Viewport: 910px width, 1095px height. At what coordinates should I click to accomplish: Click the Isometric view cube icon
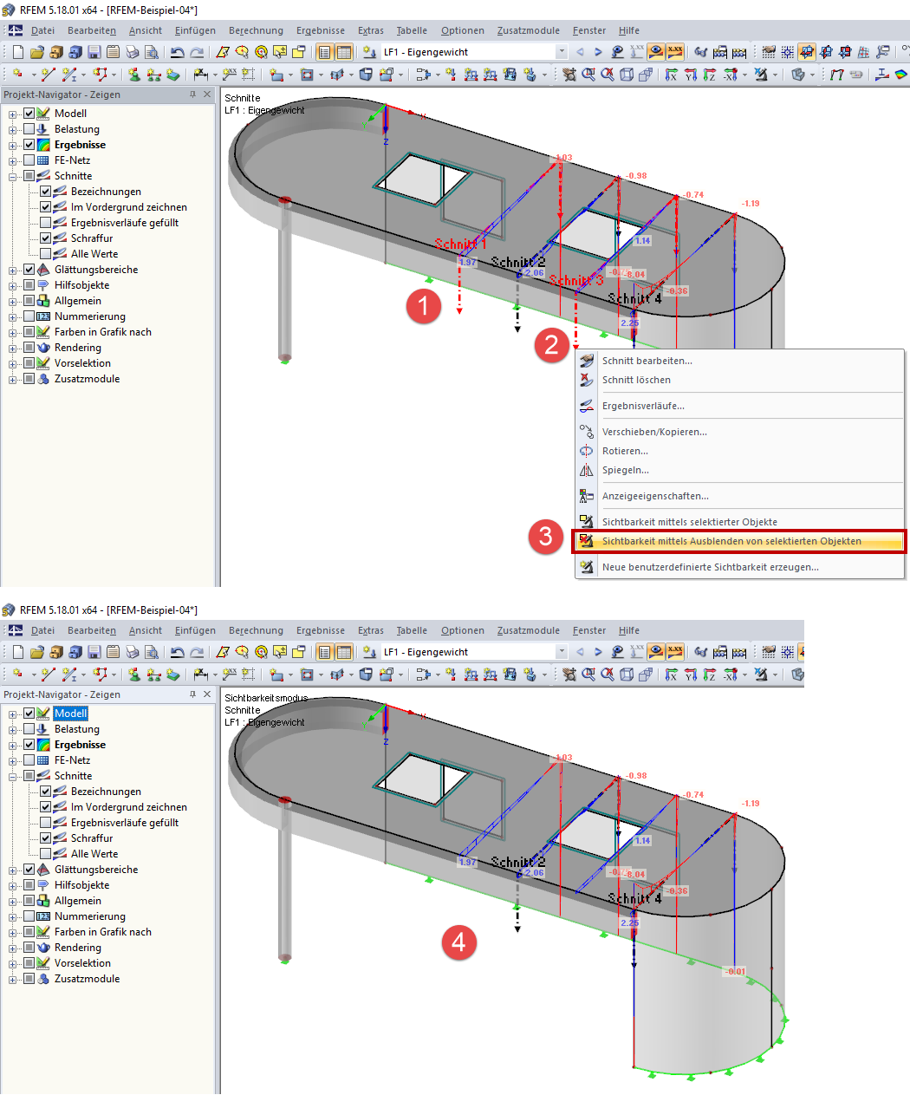tap(628, 74)
